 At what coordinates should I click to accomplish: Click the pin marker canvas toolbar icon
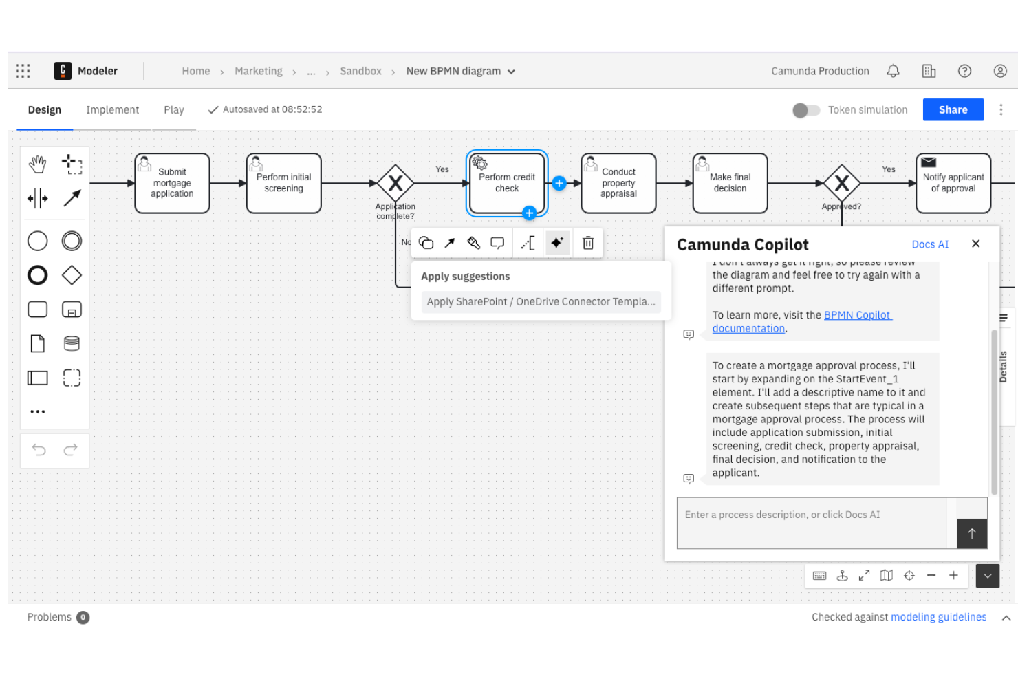point(842,576)
